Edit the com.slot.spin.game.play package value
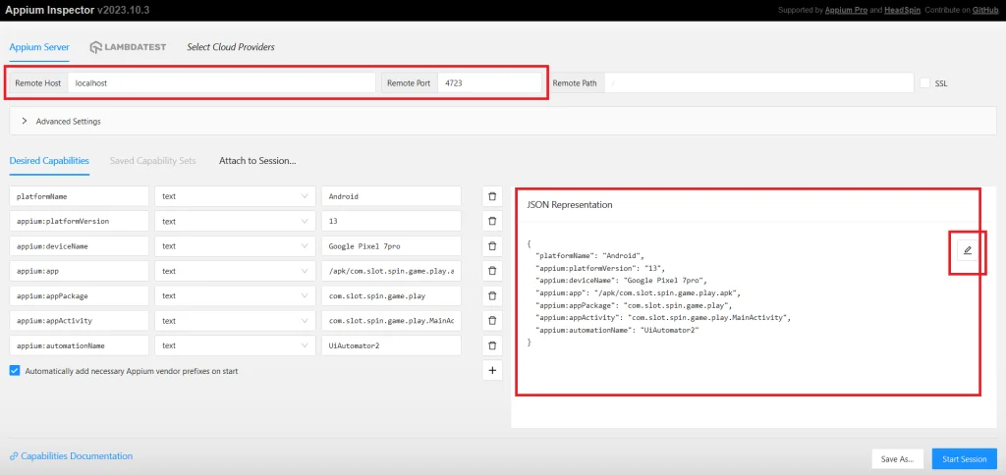The width and height of the screenshot is (1006, 475). coord(391,295)
